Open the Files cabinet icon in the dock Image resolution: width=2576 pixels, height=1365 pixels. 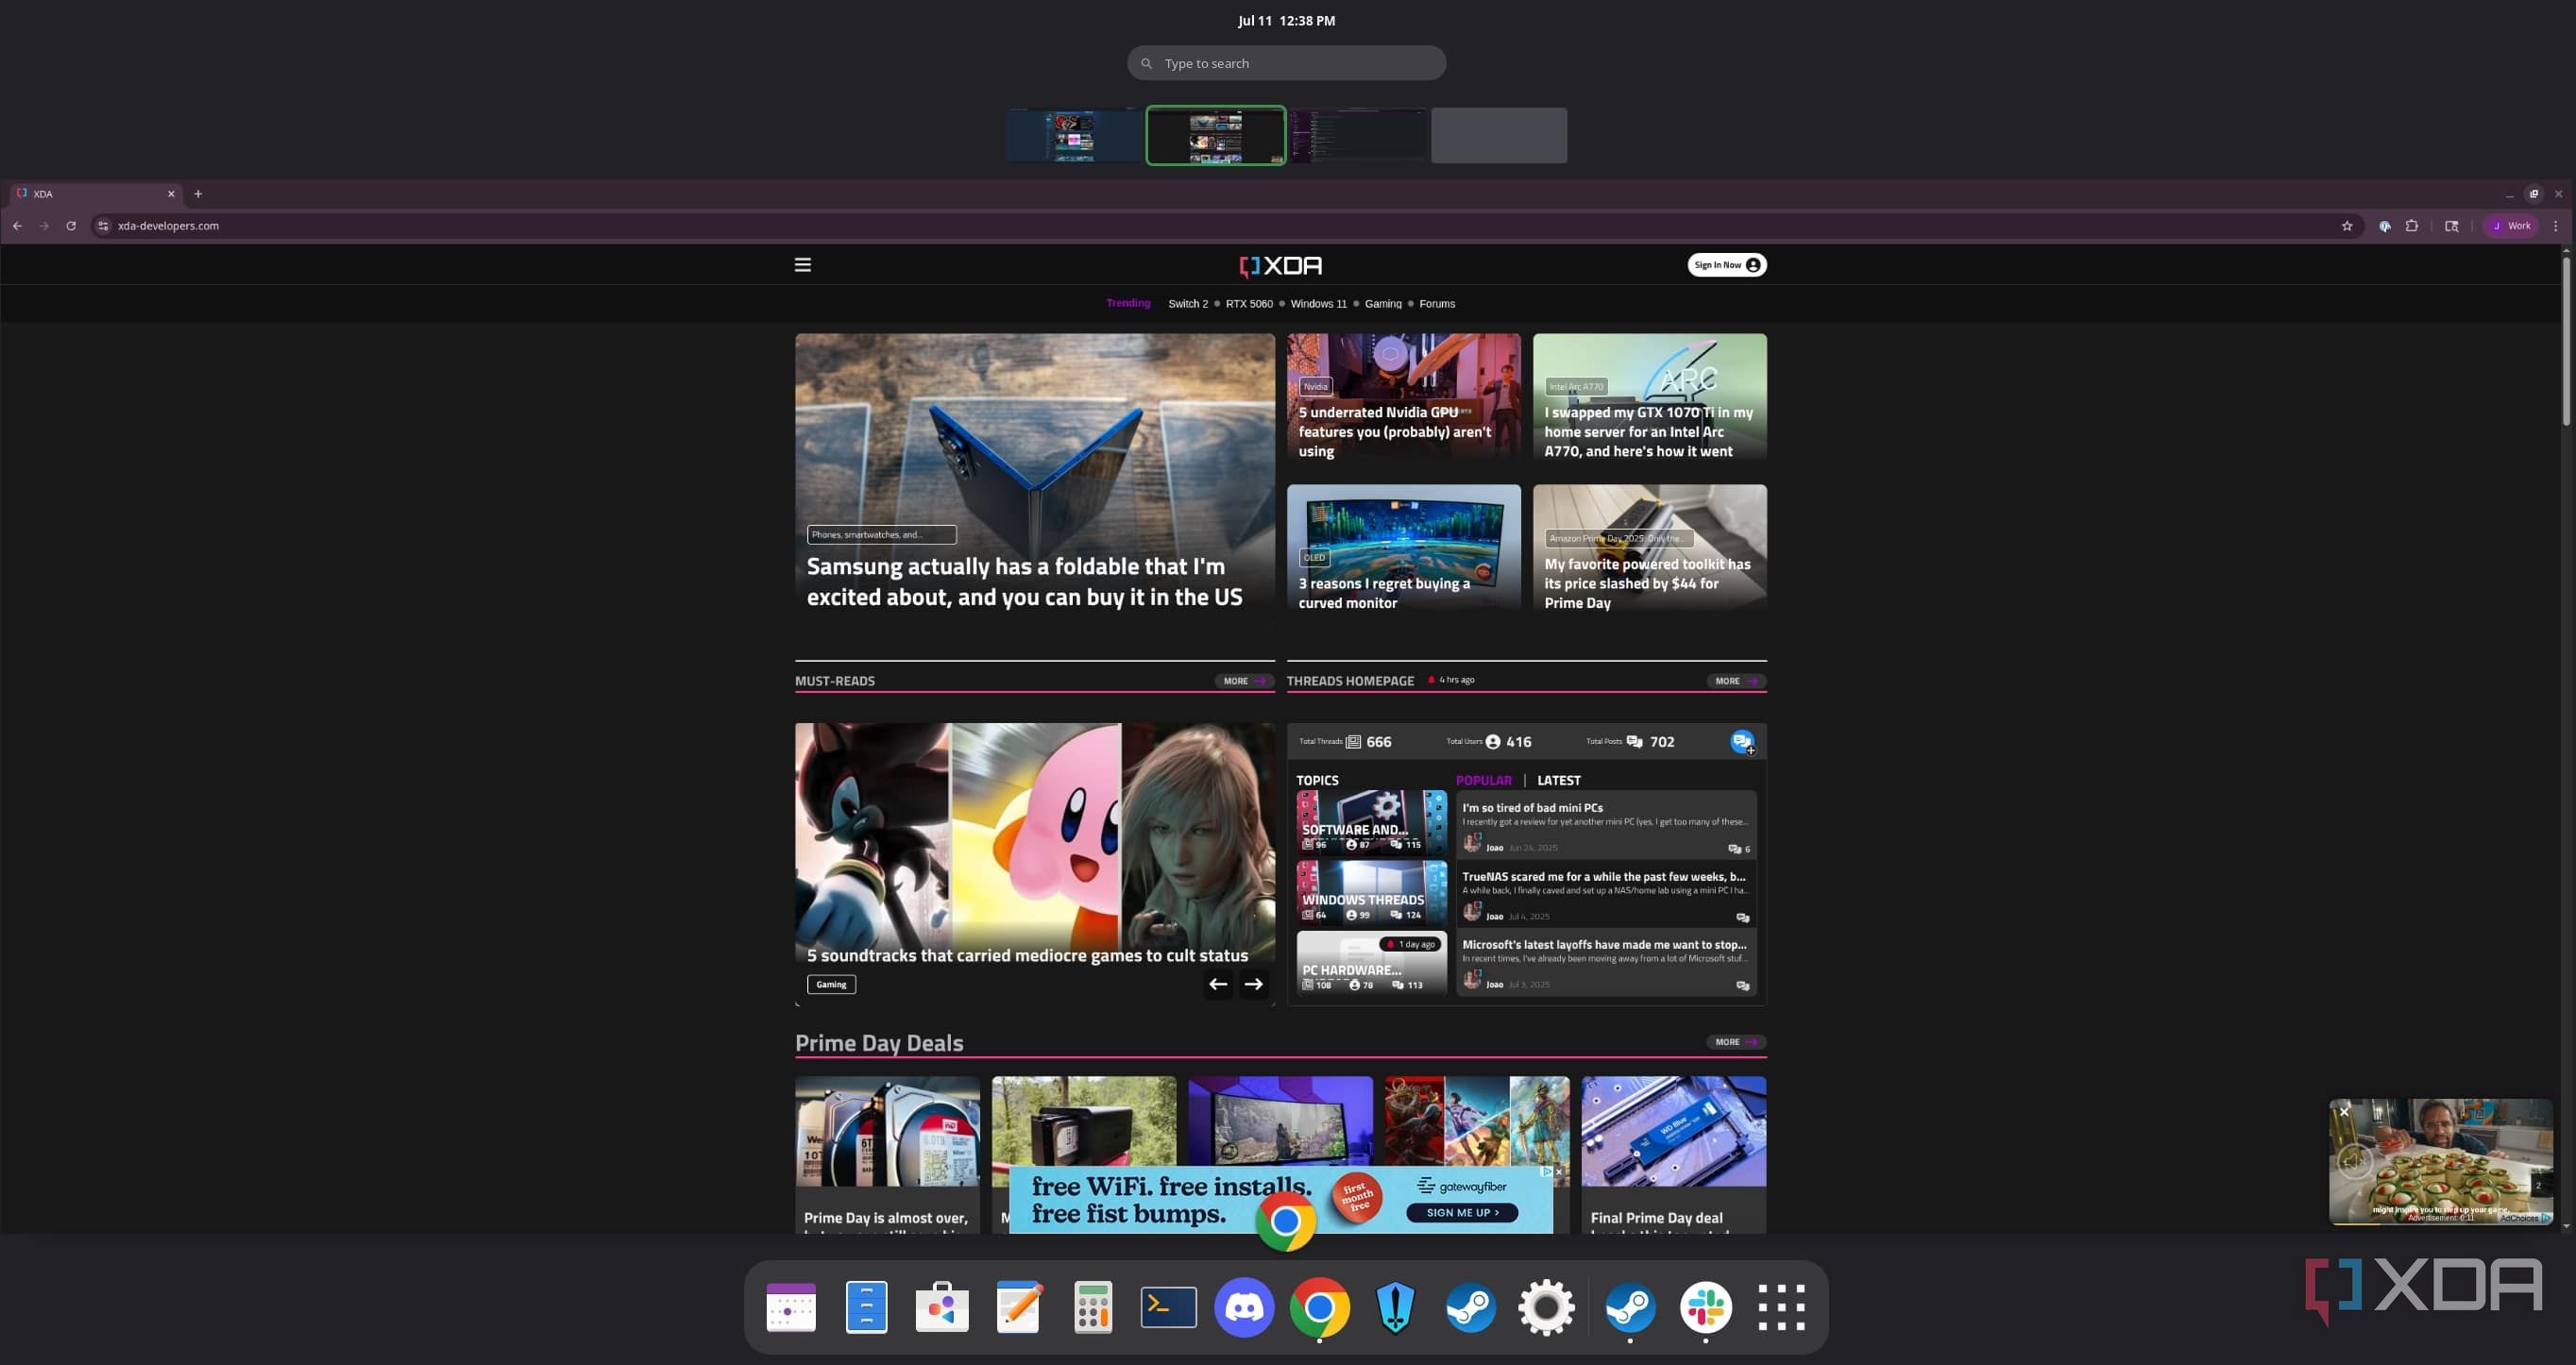tap(866, 1307)
